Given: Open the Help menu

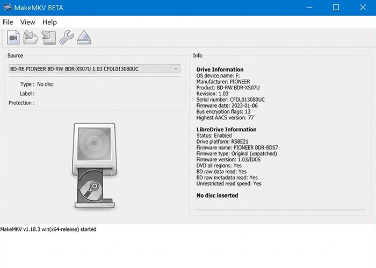Looking at the screenshot, I should (49, 22).
